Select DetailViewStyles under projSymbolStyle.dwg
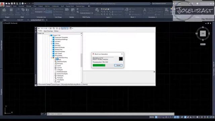215x121 pixels. coord(62,62)
